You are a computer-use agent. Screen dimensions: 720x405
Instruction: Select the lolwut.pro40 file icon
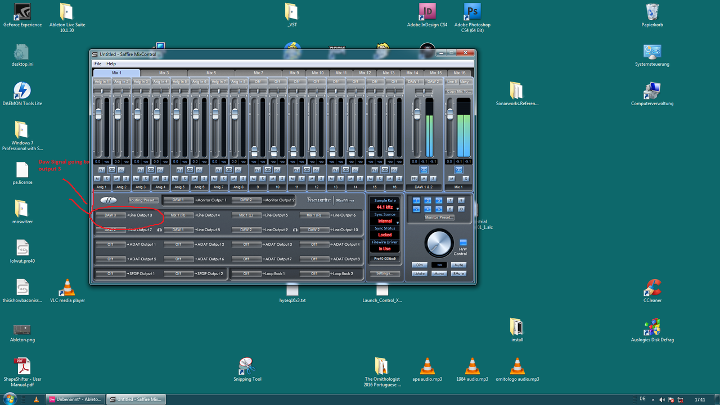click(22, 251)
